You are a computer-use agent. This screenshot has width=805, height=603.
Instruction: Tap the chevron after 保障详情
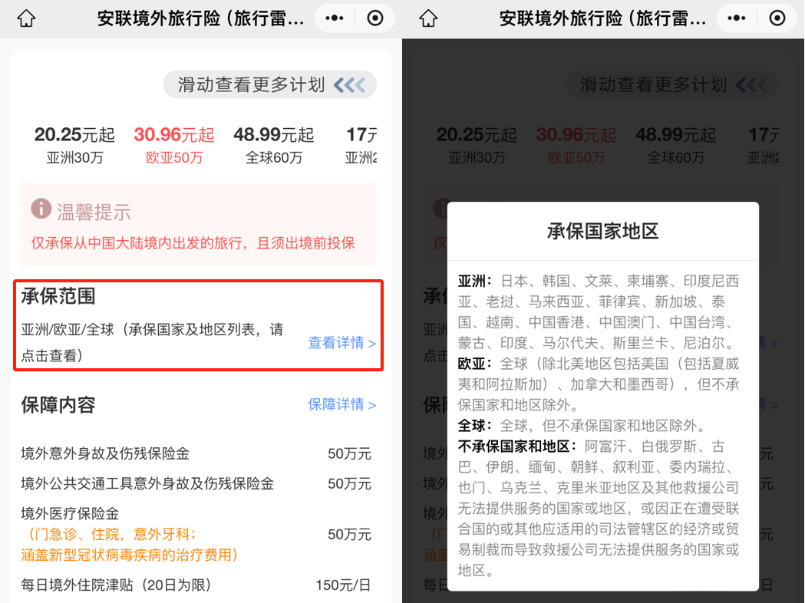coord(371,404)
